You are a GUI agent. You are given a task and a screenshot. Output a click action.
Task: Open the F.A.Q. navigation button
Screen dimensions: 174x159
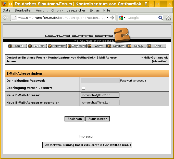136,46
